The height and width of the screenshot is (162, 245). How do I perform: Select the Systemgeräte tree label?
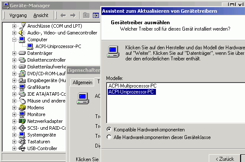coord(42,135)
